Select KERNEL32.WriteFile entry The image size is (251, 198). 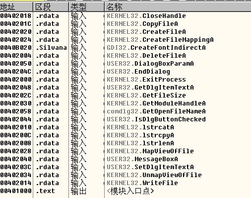142,183
